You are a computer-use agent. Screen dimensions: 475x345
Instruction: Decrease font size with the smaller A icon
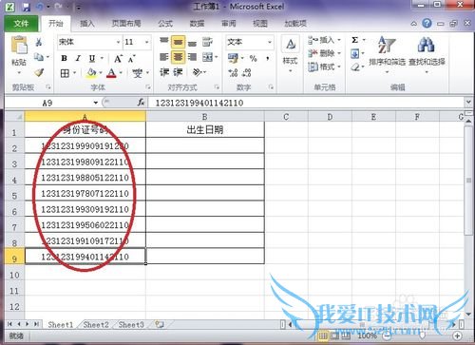[x=132, y=59]
